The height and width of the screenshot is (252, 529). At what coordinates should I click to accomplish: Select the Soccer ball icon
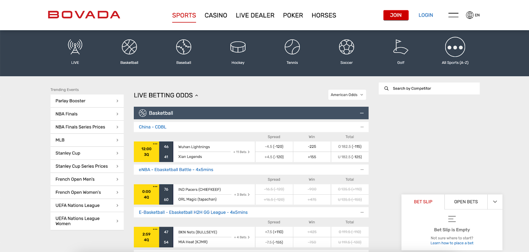tap(346, 47)
